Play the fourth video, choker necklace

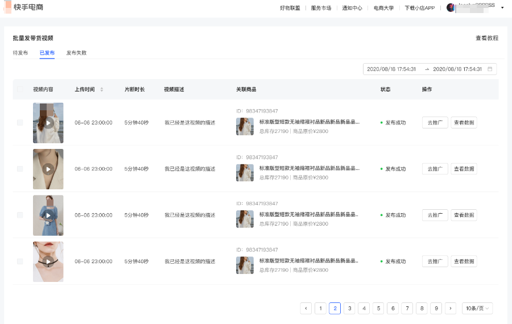click(48, 261)
